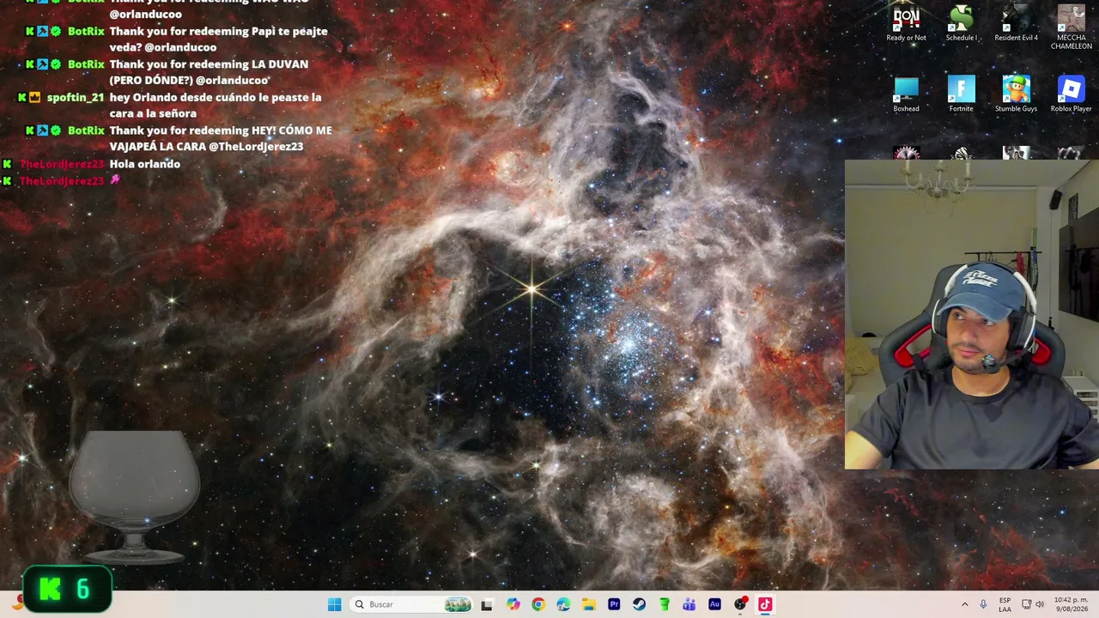The image size is (1099, 618).
Task: Select the Fortnite desktop shortcut
Action: [x=961, y=94]
